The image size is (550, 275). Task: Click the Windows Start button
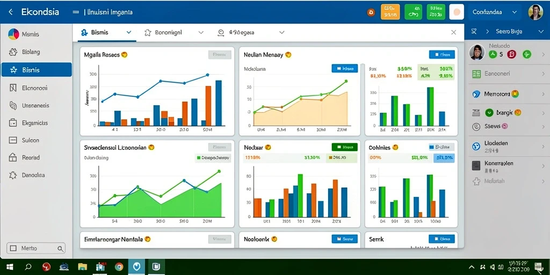[x=9, y=267]
